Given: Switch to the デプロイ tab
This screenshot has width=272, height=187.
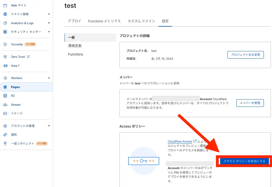Looking at the screenshot, I should (75, 21).
